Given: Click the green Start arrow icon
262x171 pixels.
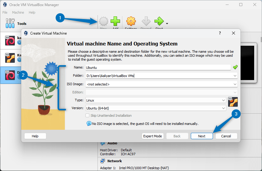Looking at the screenshot, I should click(x=159, y=21).
